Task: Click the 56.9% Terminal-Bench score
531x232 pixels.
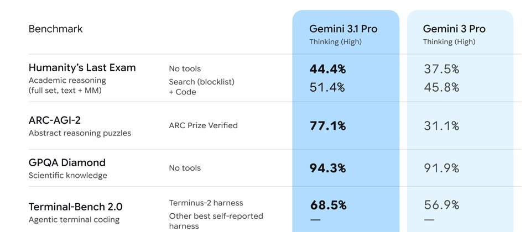Action: [441, 205]
